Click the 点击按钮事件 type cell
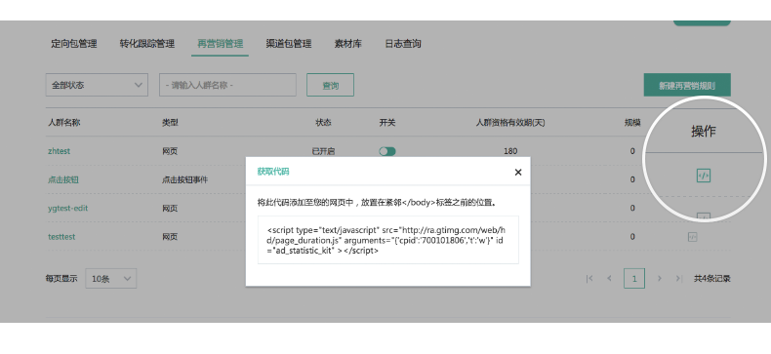771x354 pixels. [184, 180]
